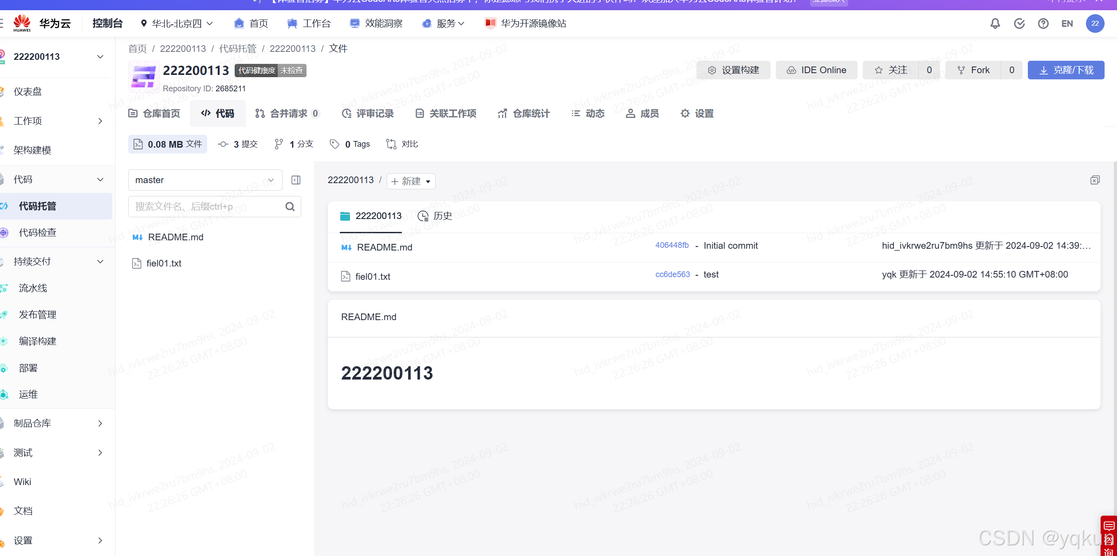Open the 仓库统计 tab

[523, 114]
